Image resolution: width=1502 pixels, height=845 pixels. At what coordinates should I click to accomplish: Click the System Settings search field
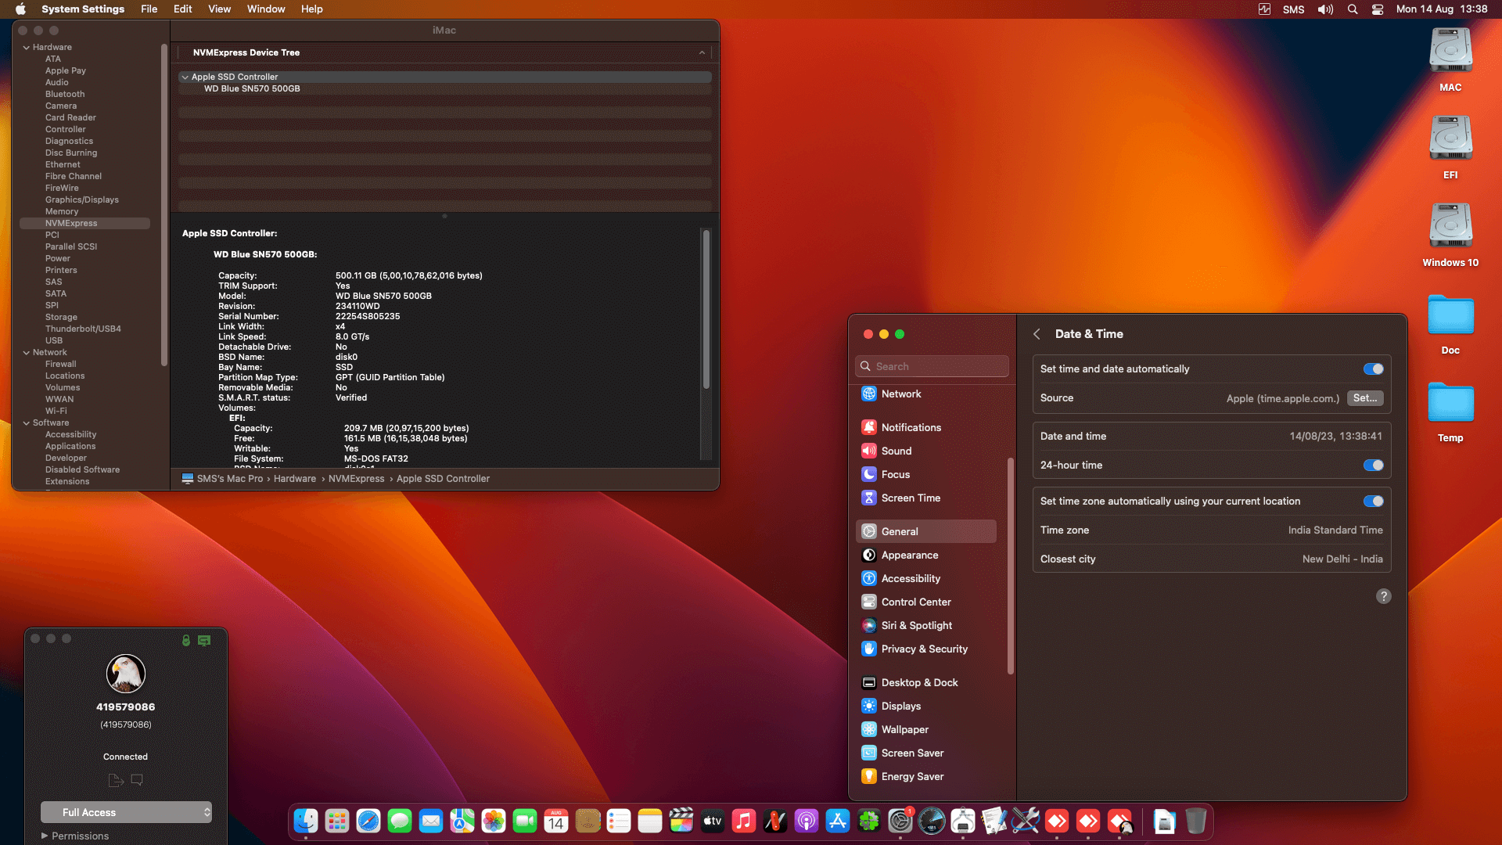932,366
